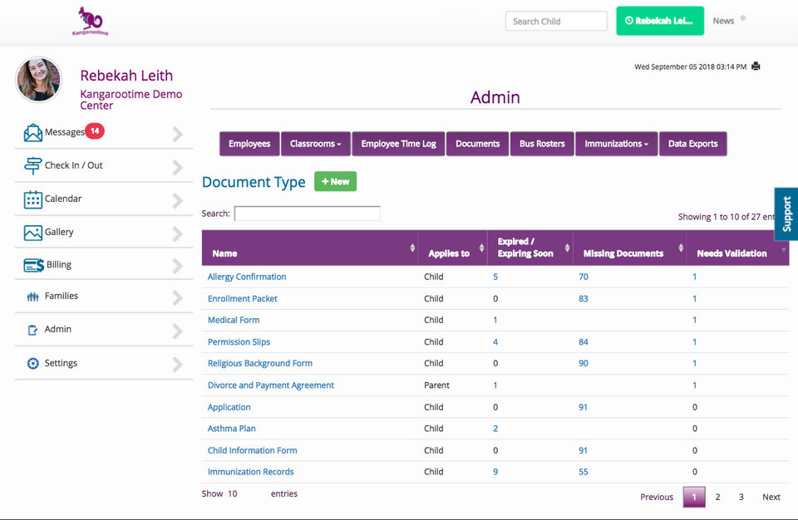
Task: Open the Support side tab
Action: point(786,214)
